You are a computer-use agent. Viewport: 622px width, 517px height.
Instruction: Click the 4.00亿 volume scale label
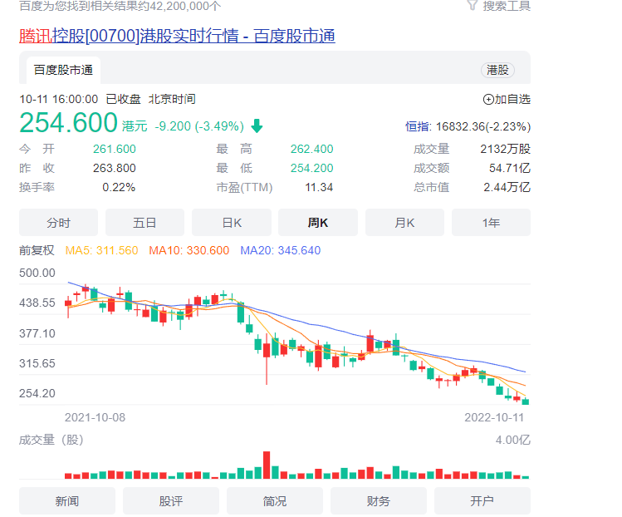pyautogui.click(x=513, y=440)
